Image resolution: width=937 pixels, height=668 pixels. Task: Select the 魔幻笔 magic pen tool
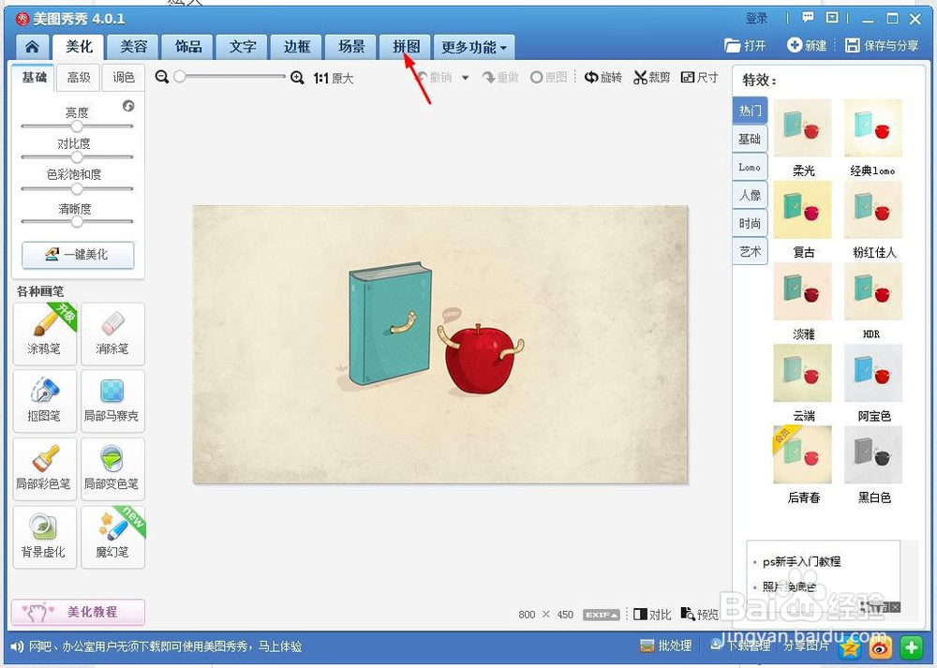point(113,537)
